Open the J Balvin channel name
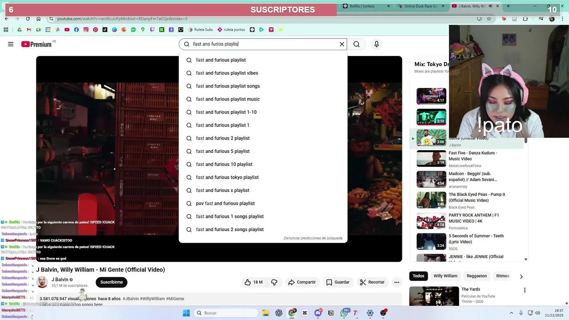Screen dimensions: 569x320 coord(60,280)
